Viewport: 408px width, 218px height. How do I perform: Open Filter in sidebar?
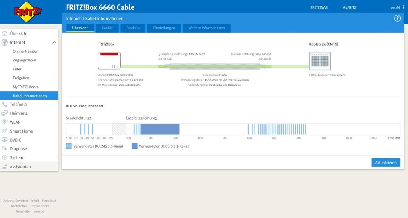coord(17,69)
